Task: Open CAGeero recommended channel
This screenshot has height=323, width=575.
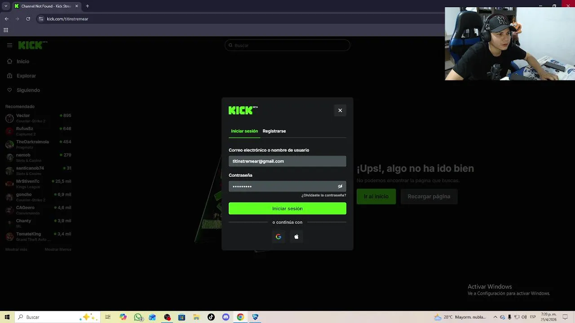Action: pos(38,210)
